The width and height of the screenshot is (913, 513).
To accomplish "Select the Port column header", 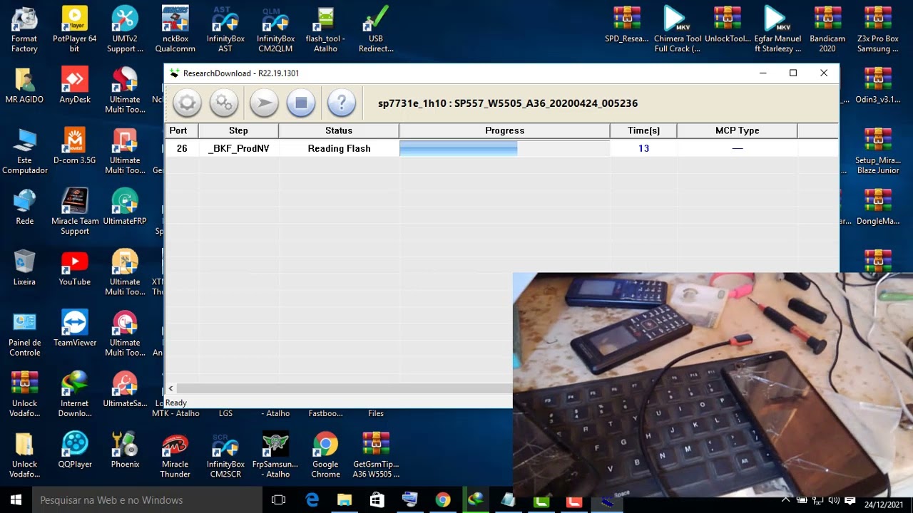I will (x=182, y=130).
